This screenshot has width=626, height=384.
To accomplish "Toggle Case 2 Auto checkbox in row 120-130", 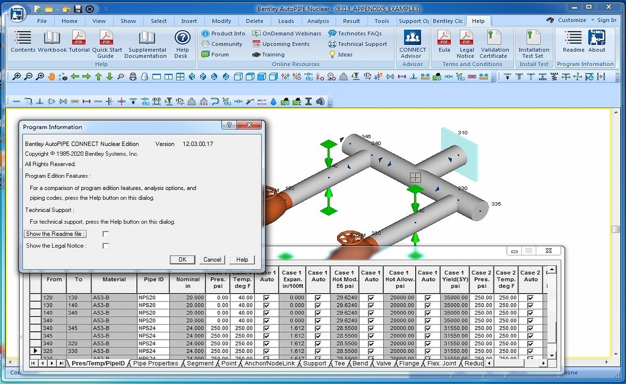I will [530, 298].
